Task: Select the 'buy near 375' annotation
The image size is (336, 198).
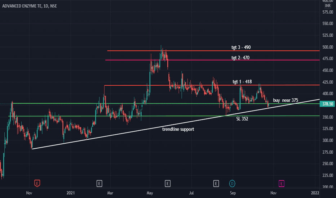Action: [x=286, y=100]
